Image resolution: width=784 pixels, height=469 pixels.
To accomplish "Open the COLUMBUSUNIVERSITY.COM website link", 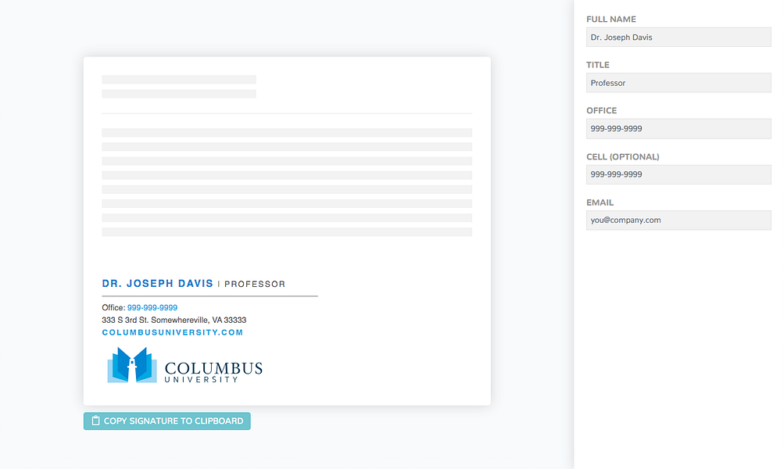I will [x=172, y=331].
